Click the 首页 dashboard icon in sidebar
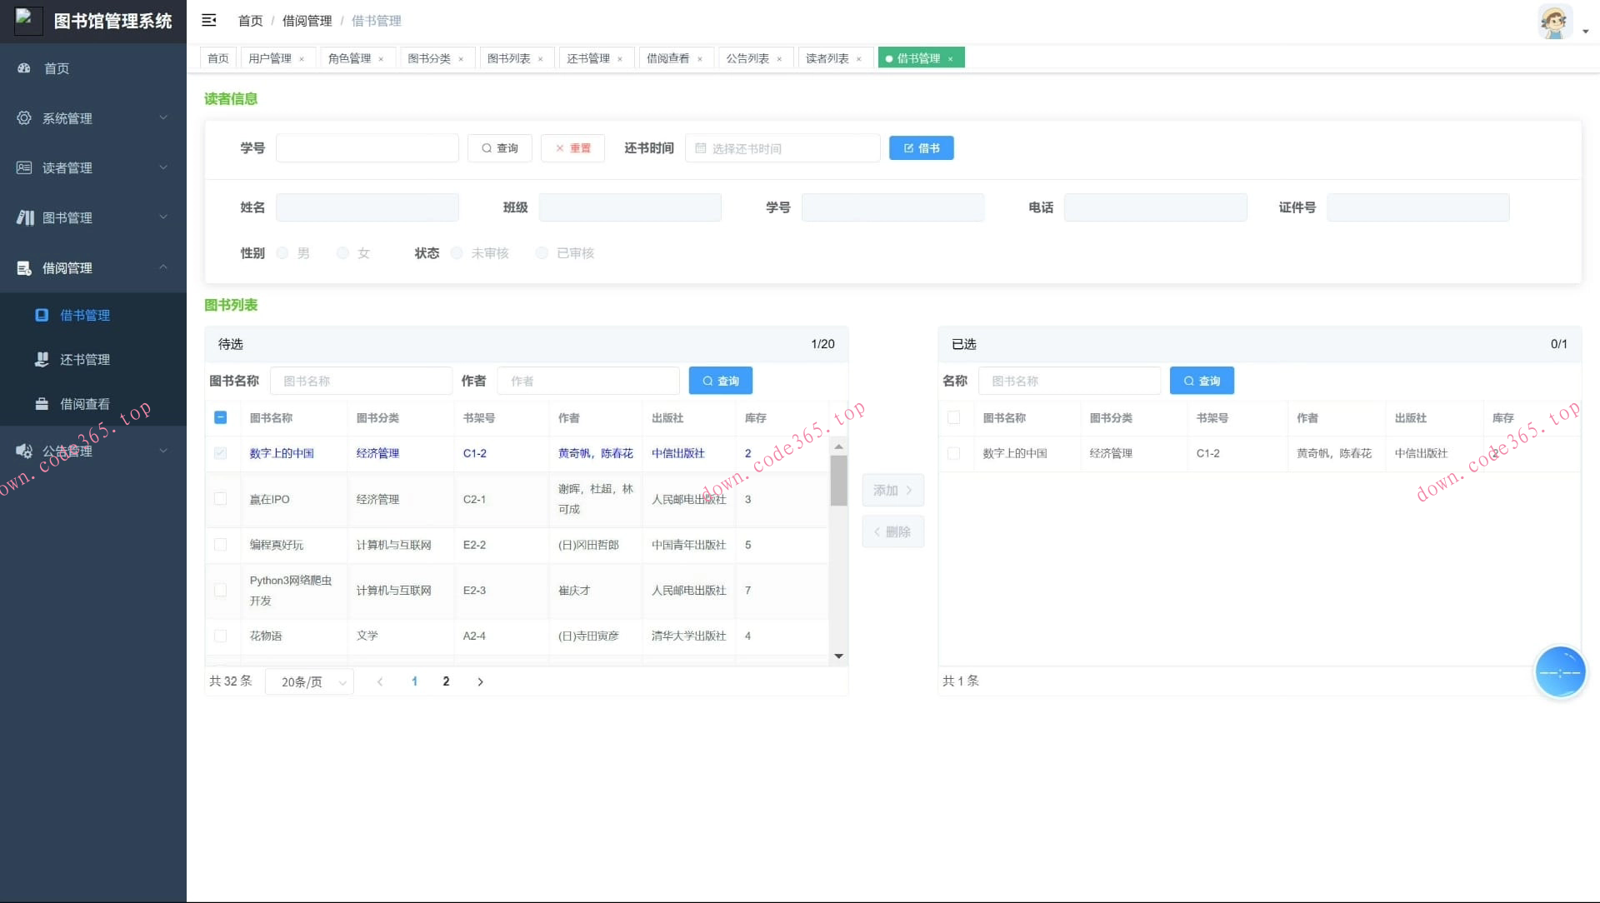This screenshot has width=1600, height=903. pyautogui.click(x=24, y=68)
